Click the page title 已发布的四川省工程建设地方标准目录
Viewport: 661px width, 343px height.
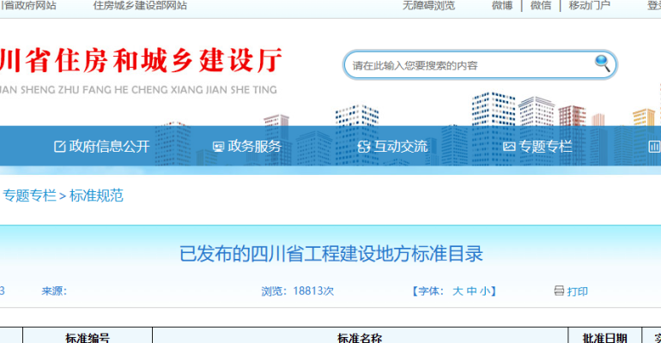331,254
